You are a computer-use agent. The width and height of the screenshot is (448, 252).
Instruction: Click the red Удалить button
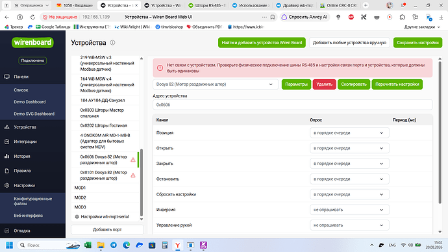[x=324, y=84]
